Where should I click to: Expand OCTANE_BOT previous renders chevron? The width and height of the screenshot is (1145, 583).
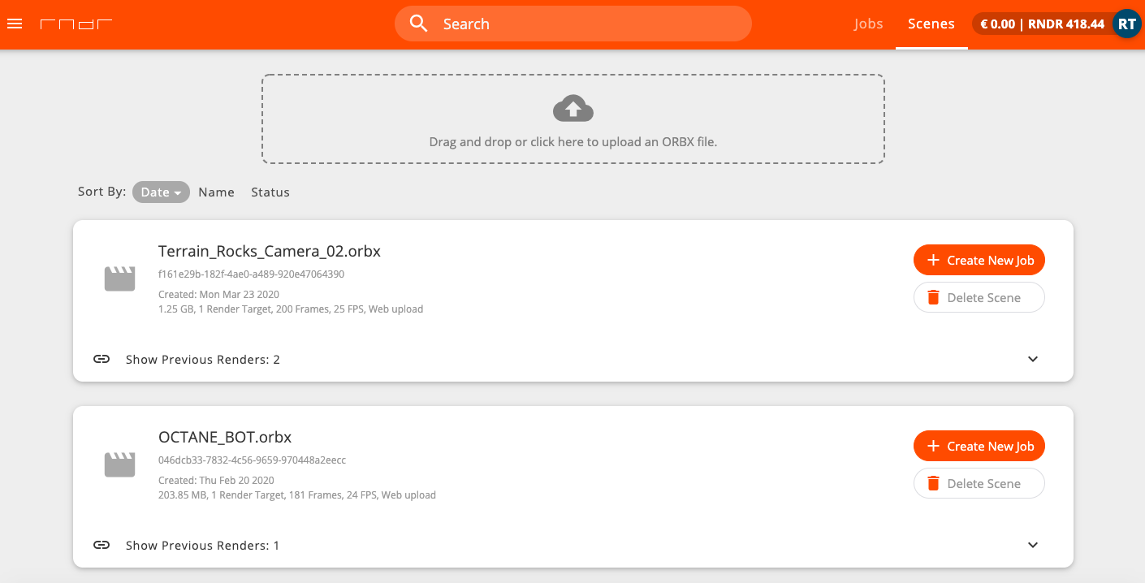(x=1032, y=545)
